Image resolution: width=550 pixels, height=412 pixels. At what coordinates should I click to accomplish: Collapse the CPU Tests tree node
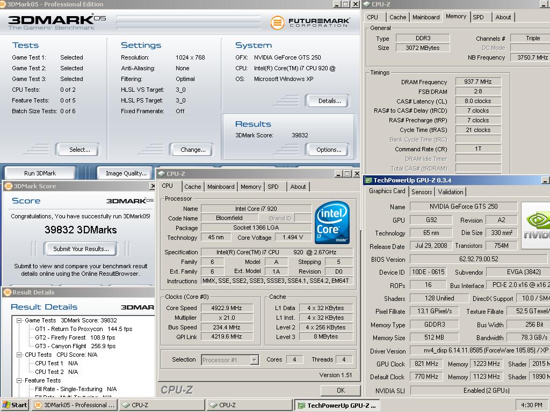click(x=19, y=355)
